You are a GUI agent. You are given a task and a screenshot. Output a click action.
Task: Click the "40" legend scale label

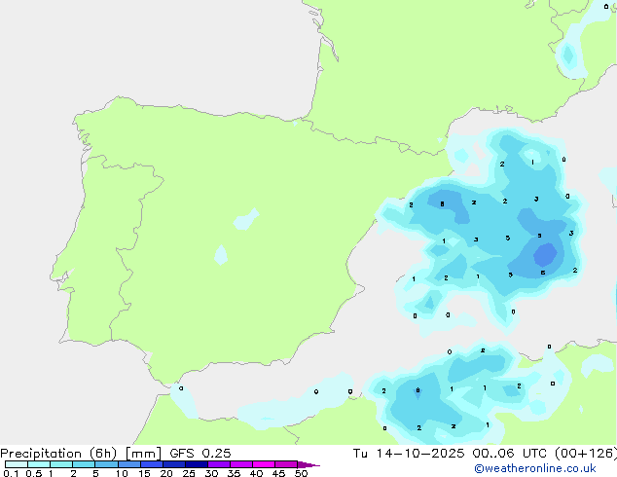pos(256,473)
